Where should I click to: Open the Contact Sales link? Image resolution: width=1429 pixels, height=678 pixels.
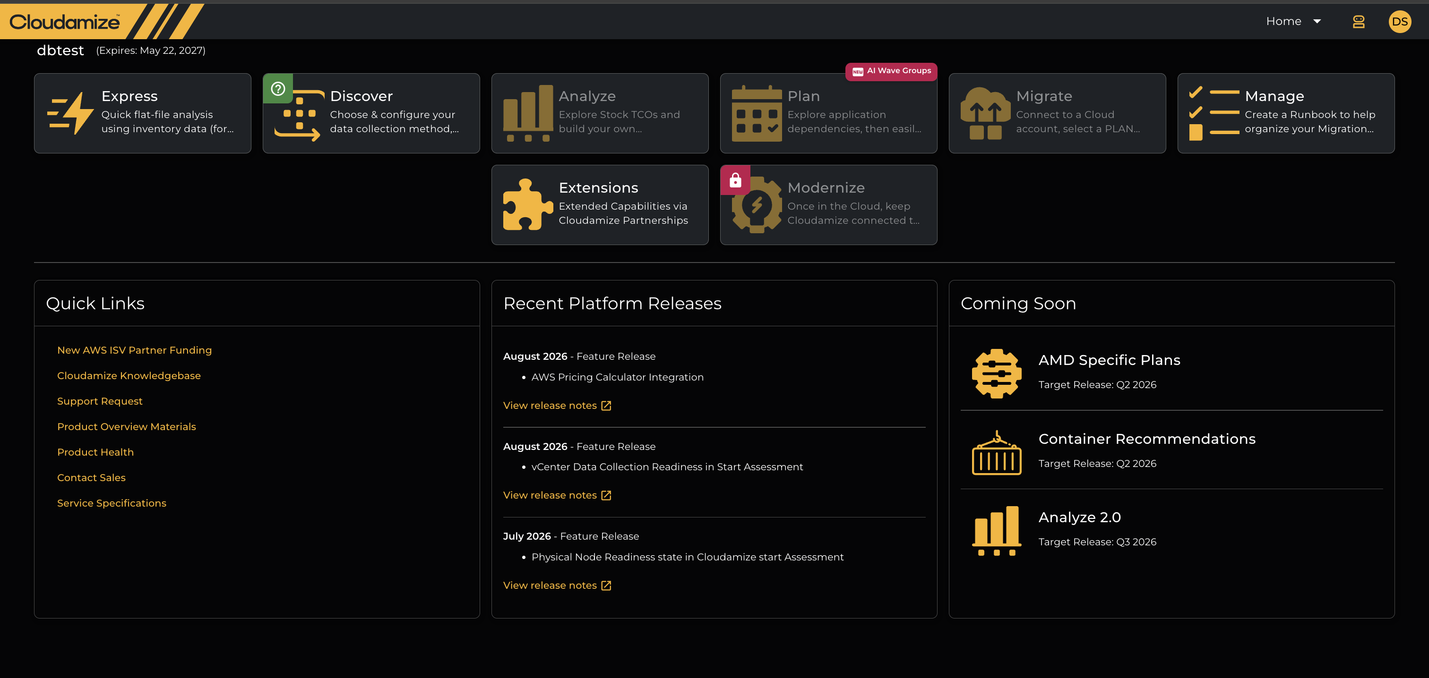click(91, 478)
